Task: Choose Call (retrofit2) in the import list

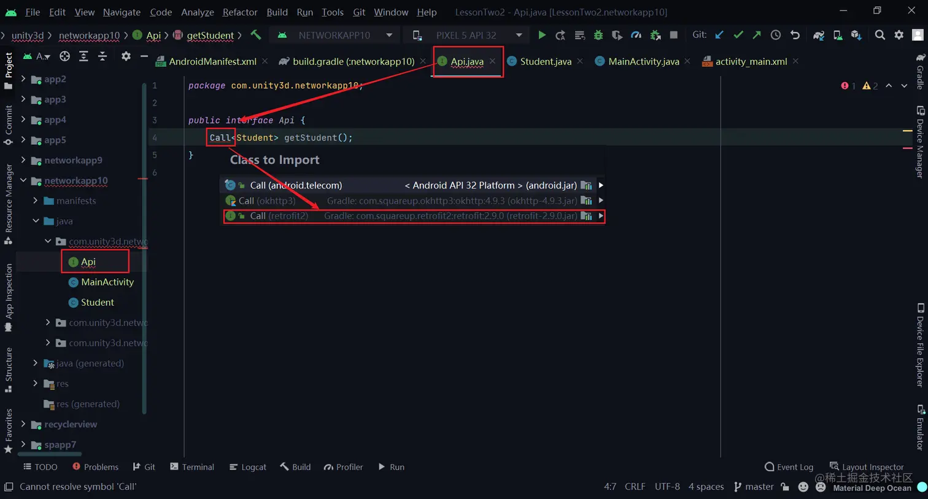Action: (x=414, y=216)
